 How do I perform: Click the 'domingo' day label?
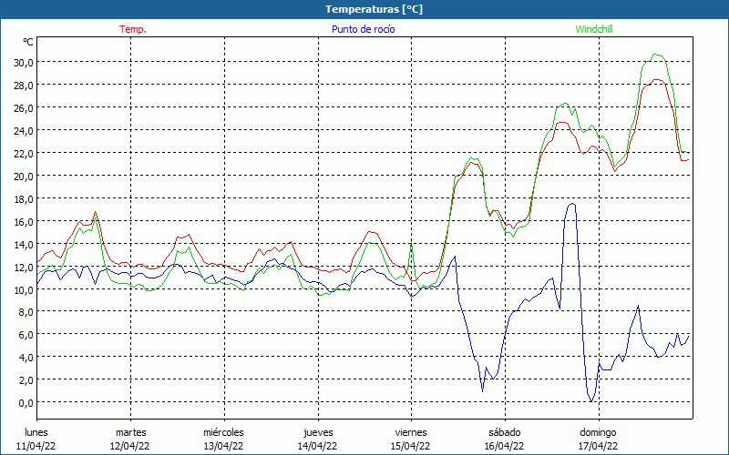pos(598,432)
